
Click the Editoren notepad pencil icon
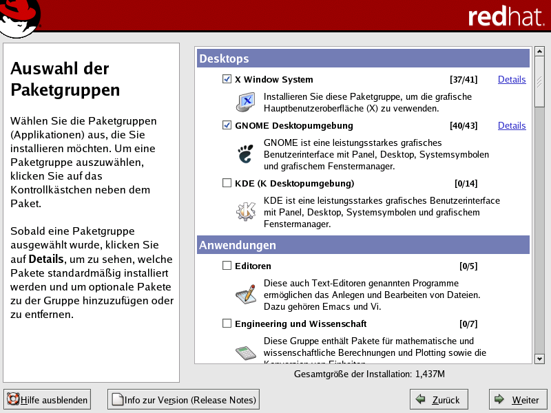pyautogui.click(x=245, y=294)
